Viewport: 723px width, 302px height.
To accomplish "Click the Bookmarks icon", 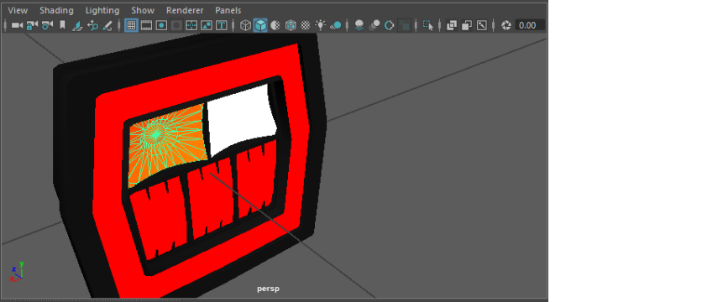I will 62,25.
